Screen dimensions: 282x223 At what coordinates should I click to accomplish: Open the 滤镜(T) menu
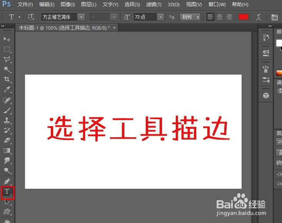(x=154, y=4)
